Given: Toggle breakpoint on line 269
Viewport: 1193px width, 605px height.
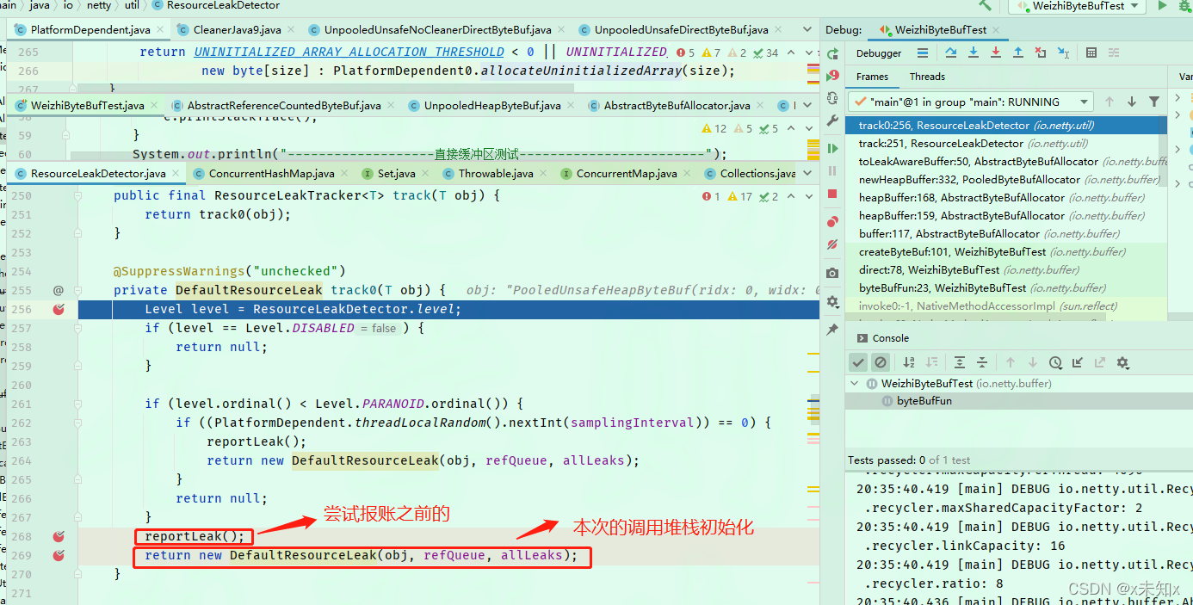Looking at the screenshot, I should point(59,555).
